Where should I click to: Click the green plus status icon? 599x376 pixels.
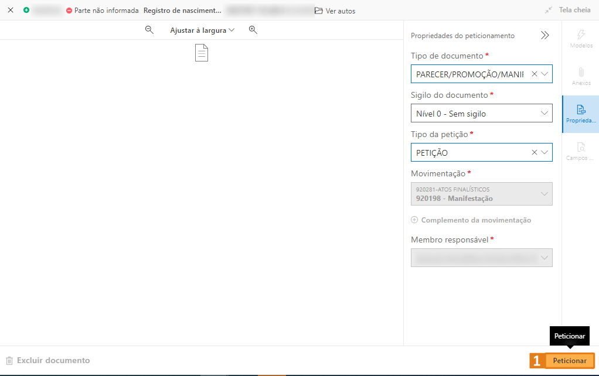pyautogui.click(x=26, y=11)
